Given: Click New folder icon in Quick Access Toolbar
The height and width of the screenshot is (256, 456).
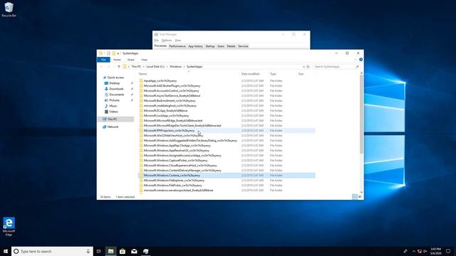Looking at the screenshot, I should (114, 53).
